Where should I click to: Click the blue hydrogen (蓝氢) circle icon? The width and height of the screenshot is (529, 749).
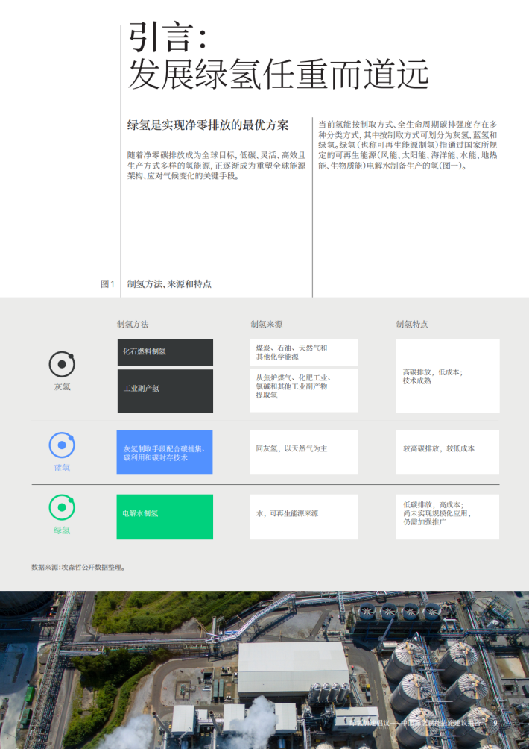(x=62, y=445)
